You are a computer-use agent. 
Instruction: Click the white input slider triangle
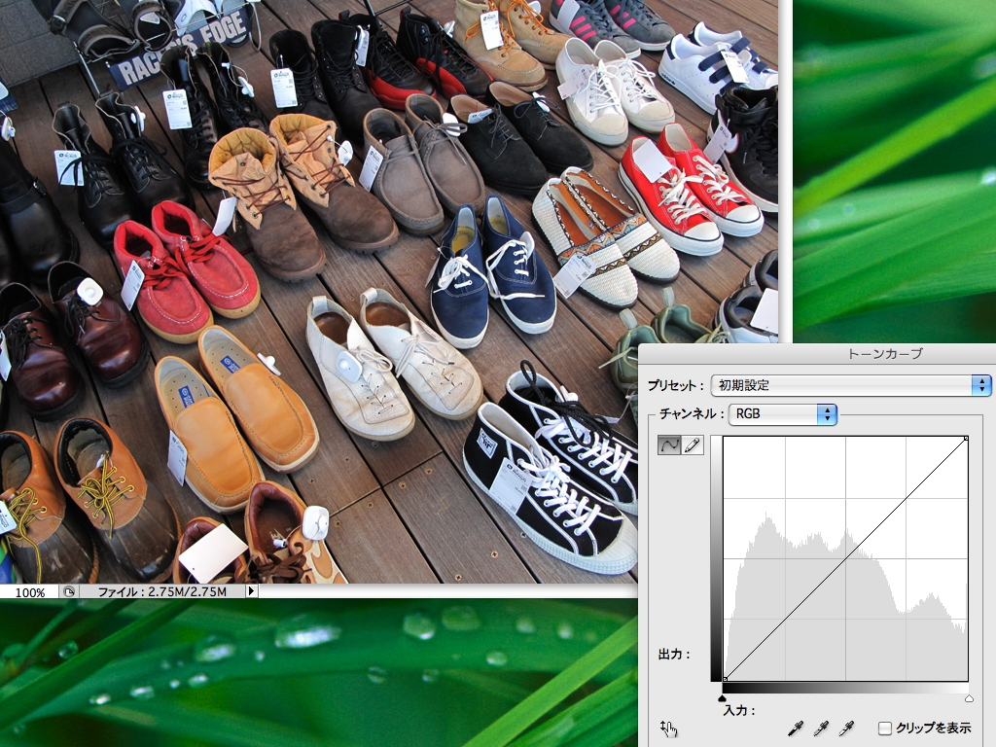pyautogui.click(x=969, y=697)
